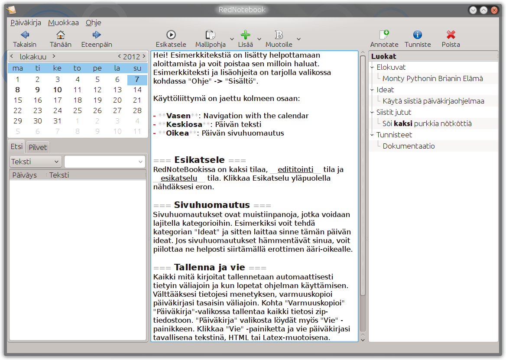Switch to the Pilvet tab

(x=38, y=147)
